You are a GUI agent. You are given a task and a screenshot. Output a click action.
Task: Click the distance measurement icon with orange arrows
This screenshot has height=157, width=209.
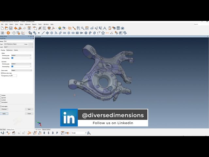coord(107,33)
